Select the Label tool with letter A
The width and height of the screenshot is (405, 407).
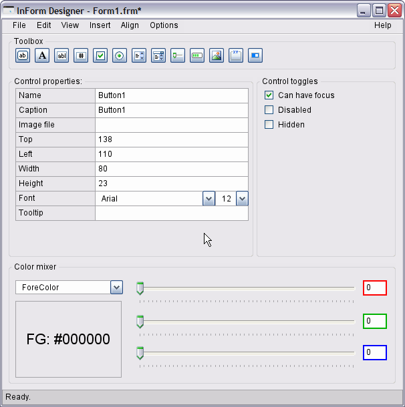(x=42, y=55)
